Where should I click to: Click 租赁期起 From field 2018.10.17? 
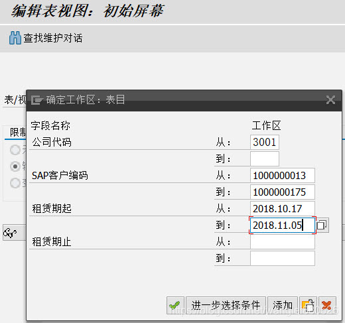[283, 209]
